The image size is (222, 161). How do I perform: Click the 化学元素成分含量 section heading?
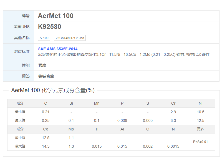pyautogui.click(x=53, y=90)
